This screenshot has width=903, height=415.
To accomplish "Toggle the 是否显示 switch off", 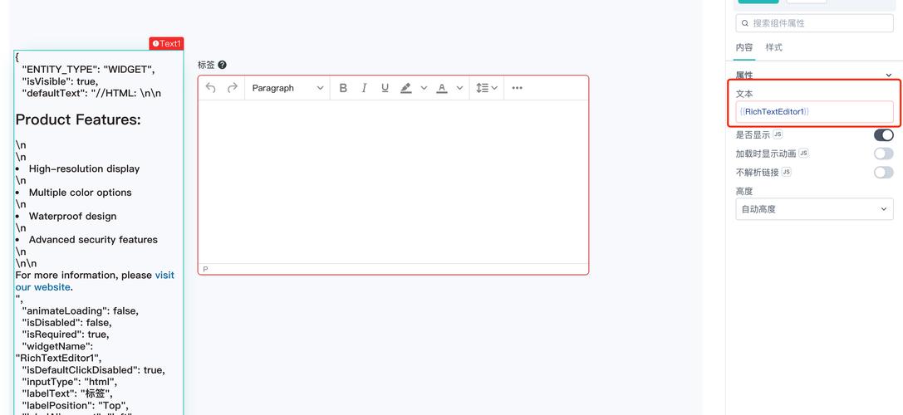I will click(883, 134).
